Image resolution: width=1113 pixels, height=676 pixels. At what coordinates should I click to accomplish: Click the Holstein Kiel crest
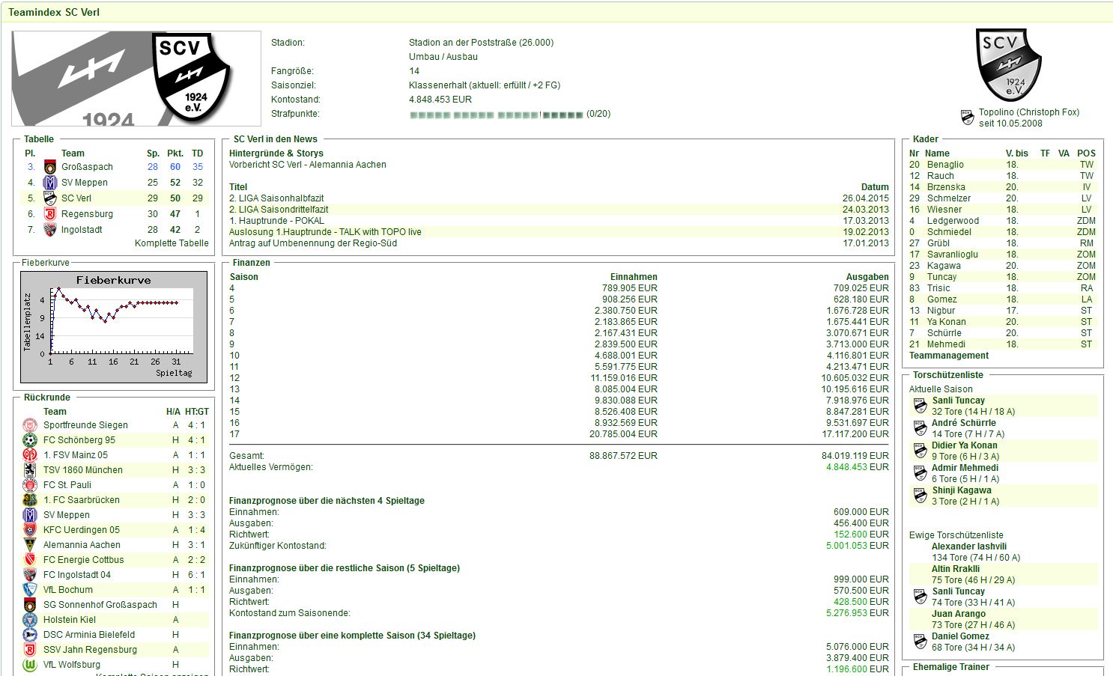point(30,620)
